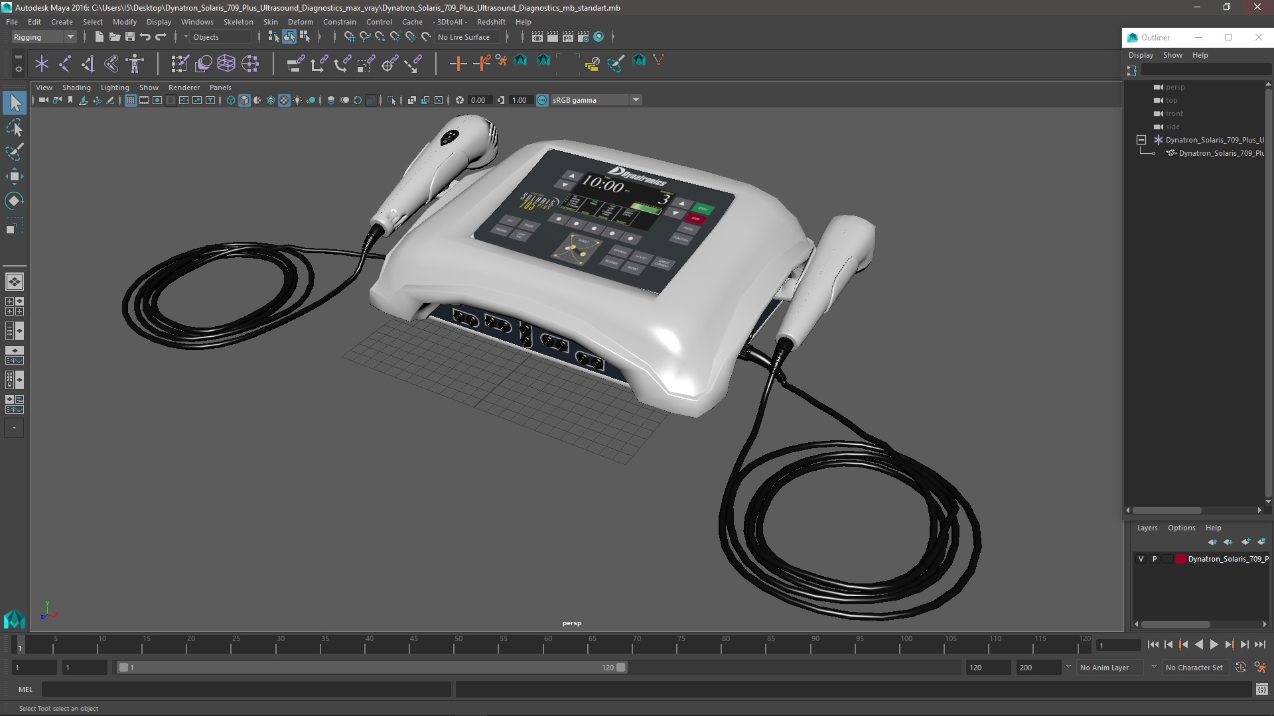Click the Parent Constraint shelf icon
This screenshot has width=1274, height=716.
pyautogui.click(x=295, y=64)
